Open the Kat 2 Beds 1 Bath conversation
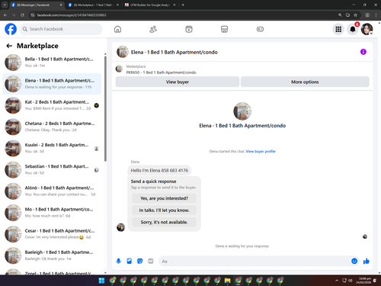The height and width of the screenshot is (286, 381). tap(52, 105)
